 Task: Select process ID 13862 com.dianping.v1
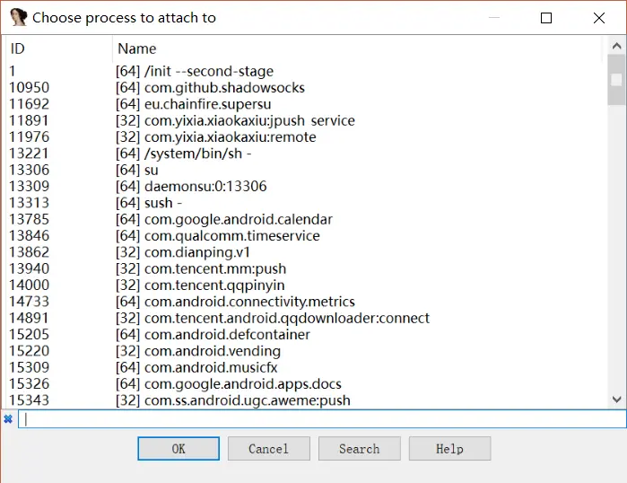point(184,252)
